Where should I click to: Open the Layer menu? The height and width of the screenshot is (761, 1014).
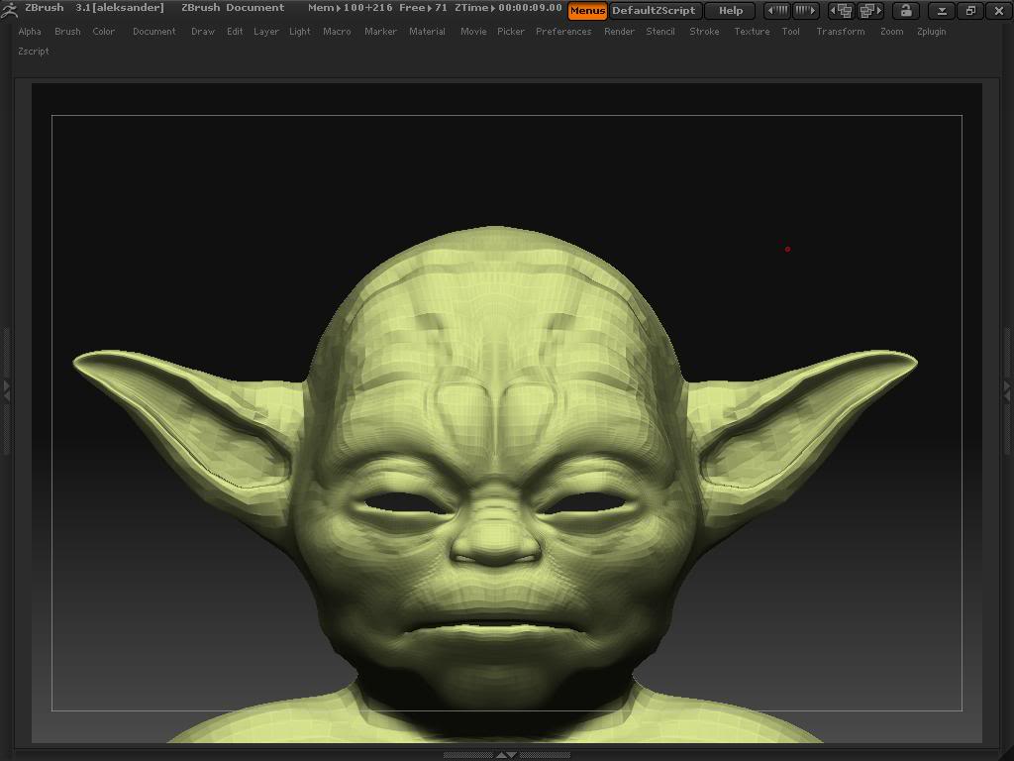265,31
